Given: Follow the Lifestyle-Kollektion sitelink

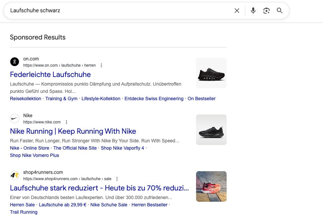Looking at the screenshot, I should click(x=101, y=99).
